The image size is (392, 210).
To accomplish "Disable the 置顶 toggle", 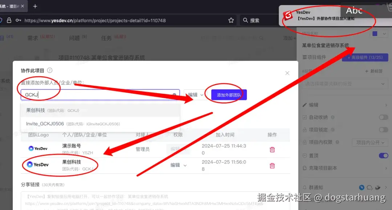I will (384, 155).
